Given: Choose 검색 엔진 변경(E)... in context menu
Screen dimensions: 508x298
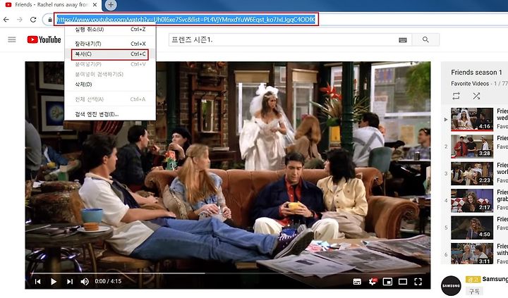Looking at the screenshot, I should click(x=110, y=114).
